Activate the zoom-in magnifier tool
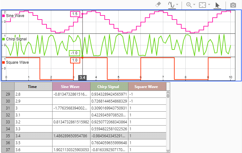242x153 pixels. click(x=189, y=5)
